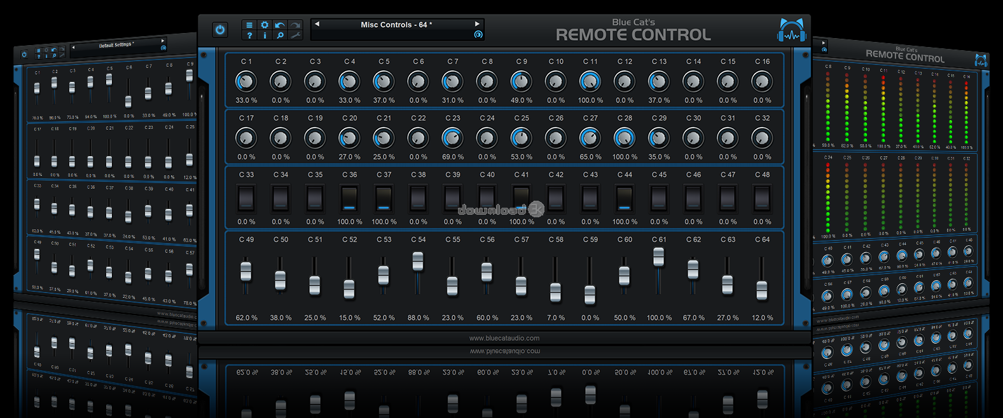The width and height of the screenshot is (1003, 418).
Task: Open the 'Misc Controls - 64' preset dropdown
Action: (x=397, y=25)
